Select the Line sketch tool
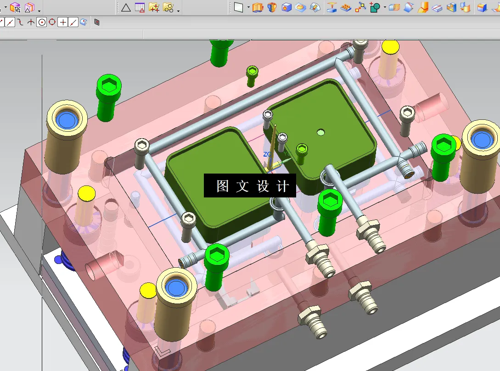This screenshot has height=371, width=500. (x=10, y=22)
